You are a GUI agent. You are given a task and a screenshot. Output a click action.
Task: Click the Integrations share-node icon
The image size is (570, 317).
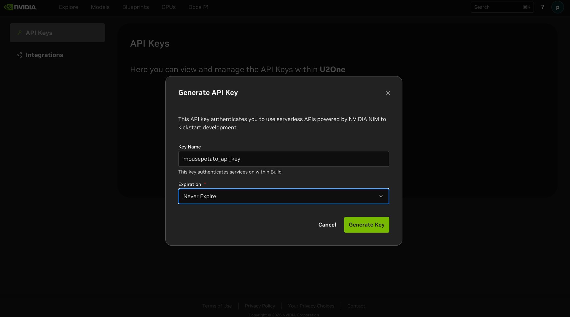point(19,55)
